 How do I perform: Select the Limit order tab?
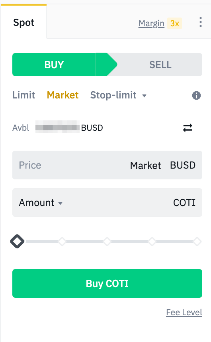click(x=24, y=95)
